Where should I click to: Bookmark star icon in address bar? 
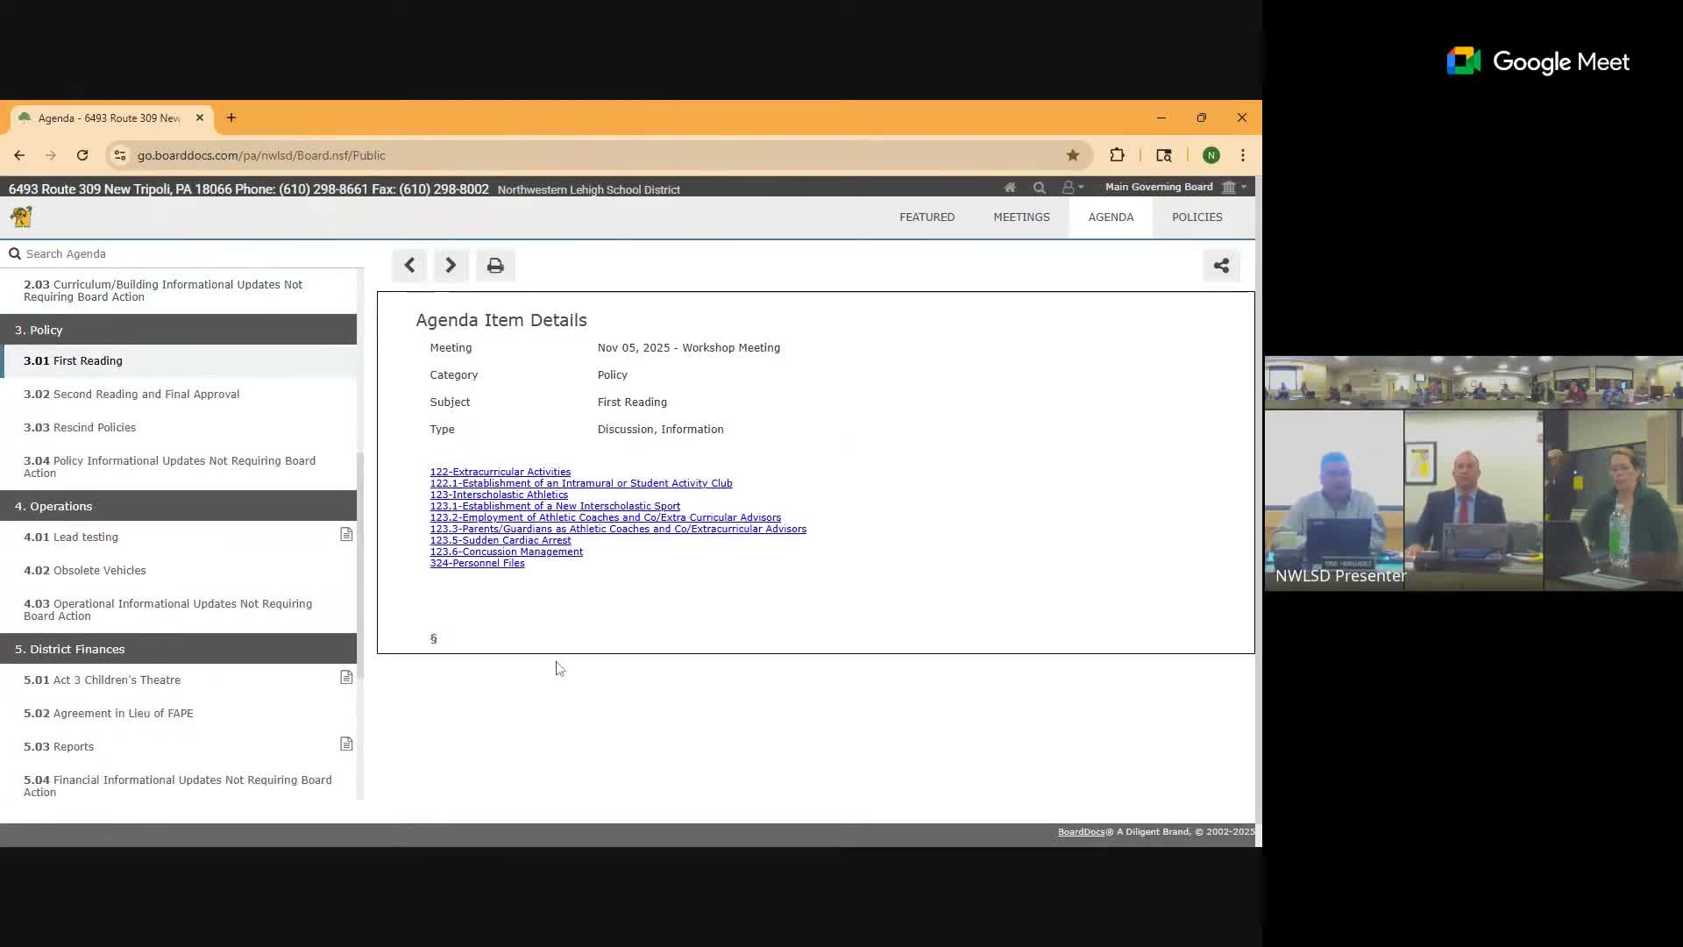tap(1073, 155)
